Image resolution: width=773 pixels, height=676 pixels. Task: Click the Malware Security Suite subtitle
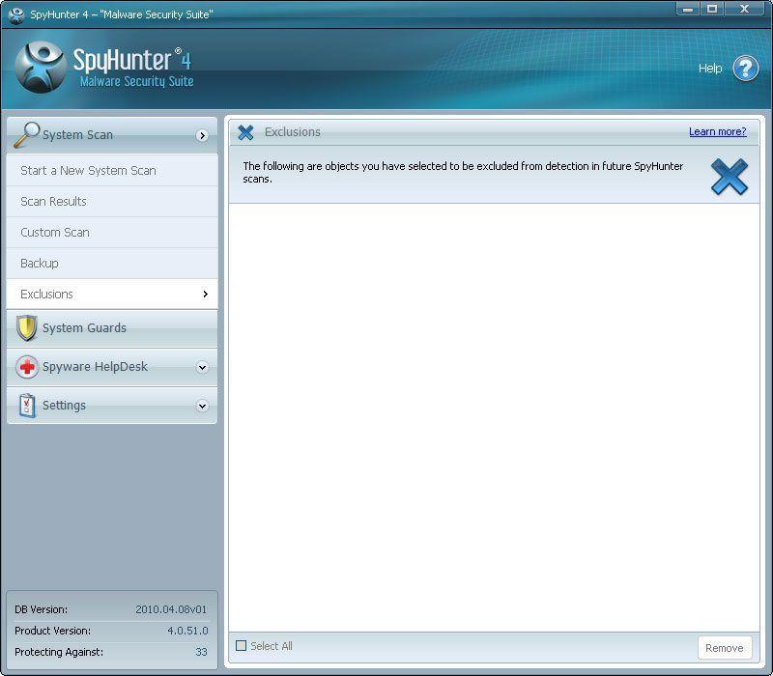(x=136, y=81)
